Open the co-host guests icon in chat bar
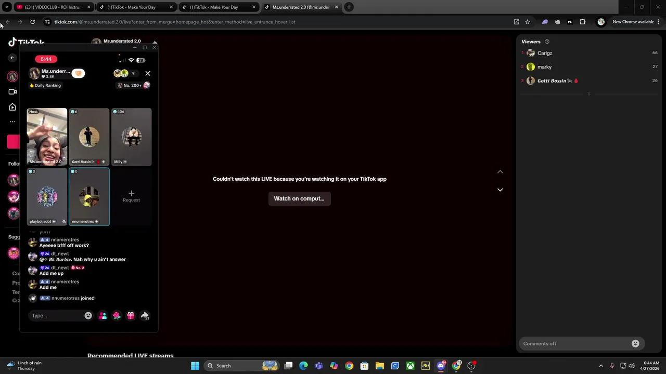 [x=103, y=315]
